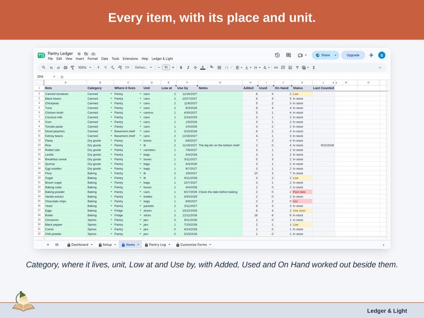Click the add sheet plus button
The height and width of the screenshot is (318, 424).
coord(48,245)
